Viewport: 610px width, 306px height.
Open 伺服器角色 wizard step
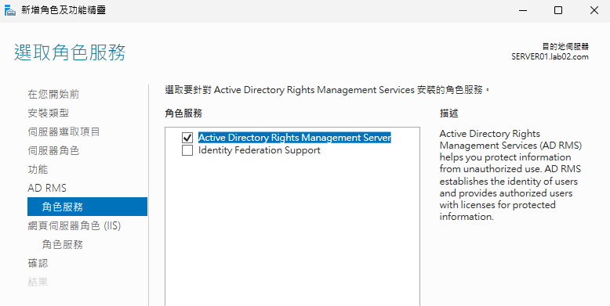(53, 150)
